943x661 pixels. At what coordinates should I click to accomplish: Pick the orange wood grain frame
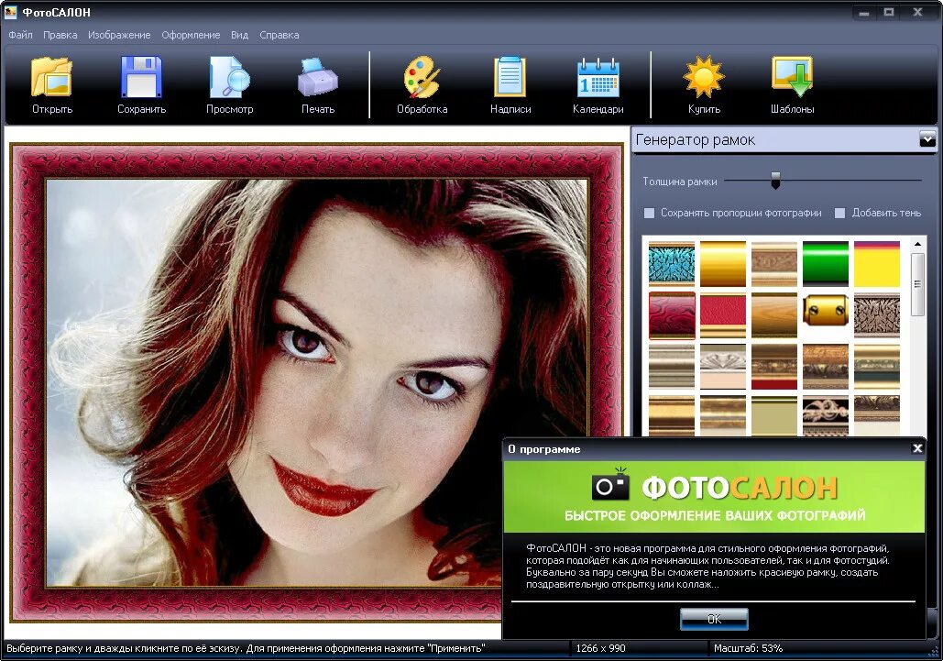pos(774,315)
